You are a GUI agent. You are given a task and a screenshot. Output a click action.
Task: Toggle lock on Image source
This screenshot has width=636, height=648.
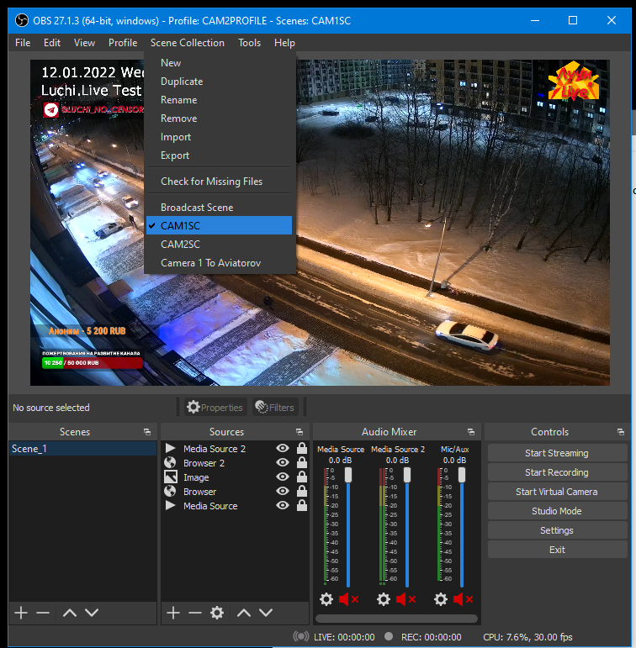302,477
